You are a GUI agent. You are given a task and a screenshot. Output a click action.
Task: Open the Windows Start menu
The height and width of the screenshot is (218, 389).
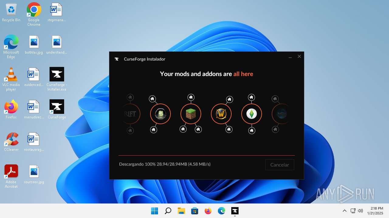click(155, 211)
